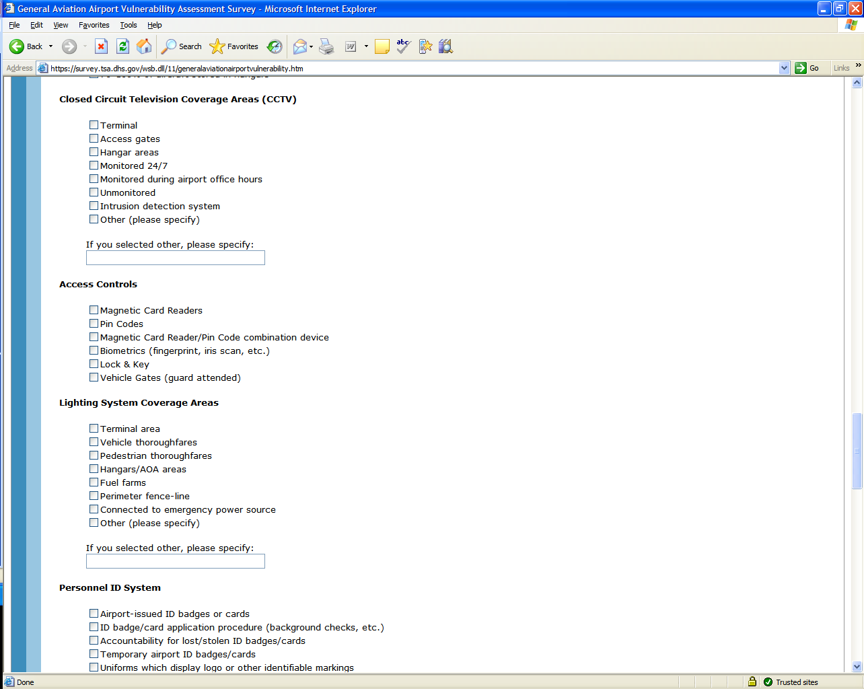This screenshot has width=864, height=689.
Task: Expand the Links toolbar chevron
Action: click(858, 65)
